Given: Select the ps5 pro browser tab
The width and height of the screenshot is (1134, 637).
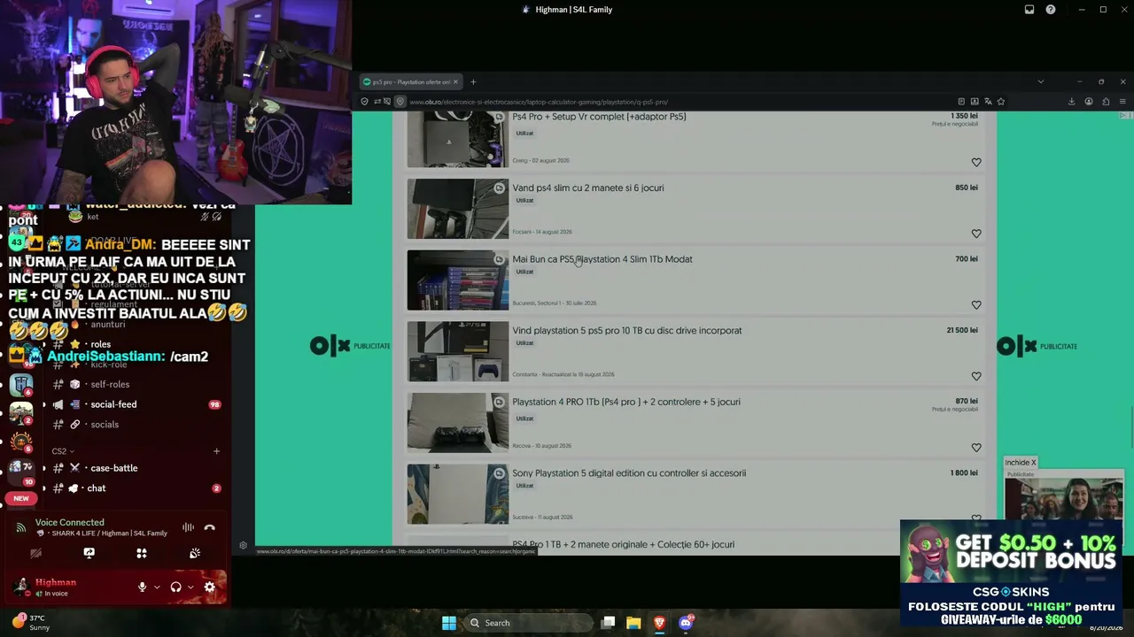Looking at the screenshot, I should pyautogui.click(x=410, y=82).
